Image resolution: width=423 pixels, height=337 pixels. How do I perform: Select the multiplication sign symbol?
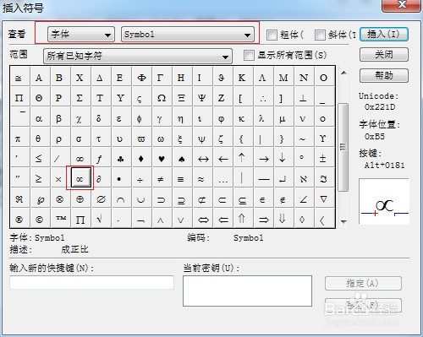(x=59, y=179)
